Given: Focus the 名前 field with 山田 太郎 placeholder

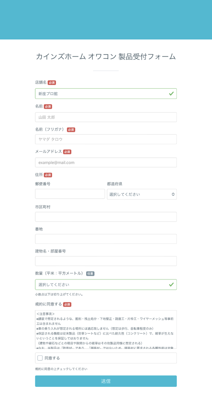Looking at the screenshot, I should [106, 117].
